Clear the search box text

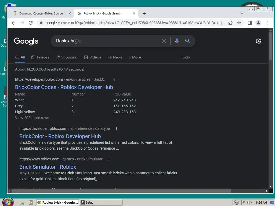tap(164, 41)
